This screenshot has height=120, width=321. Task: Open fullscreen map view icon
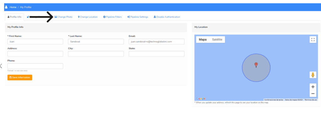[x=313, y=40]
